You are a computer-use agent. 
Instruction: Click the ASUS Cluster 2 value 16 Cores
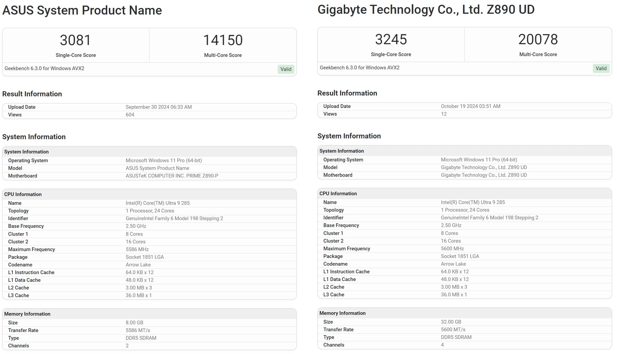(x=136, y=242)
